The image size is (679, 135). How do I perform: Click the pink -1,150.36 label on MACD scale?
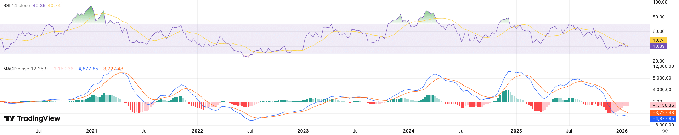tap(663, 105)
